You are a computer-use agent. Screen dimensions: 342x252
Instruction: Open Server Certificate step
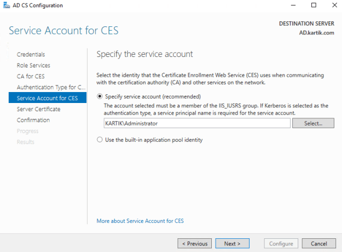[39, 109]
